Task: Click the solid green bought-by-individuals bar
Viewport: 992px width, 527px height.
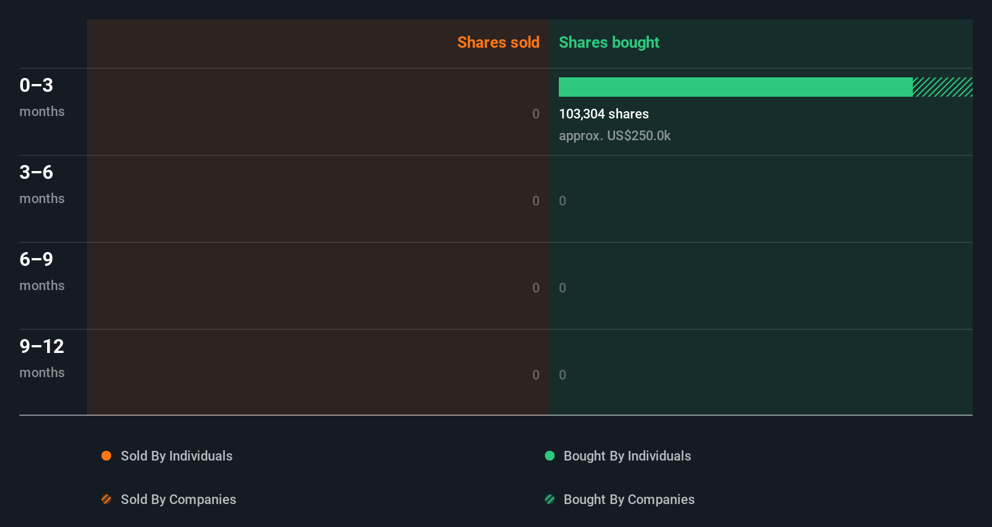Action: point(736,87)
